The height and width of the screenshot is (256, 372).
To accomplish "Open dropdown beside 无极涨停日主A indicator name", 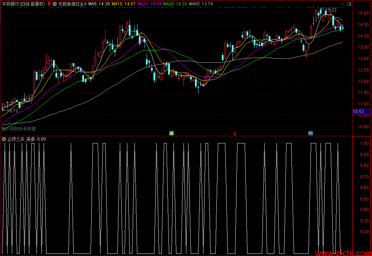I will (55, 4).
